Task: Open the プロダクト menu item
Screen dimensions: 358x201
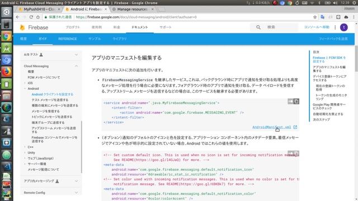Action: (73, 27)
